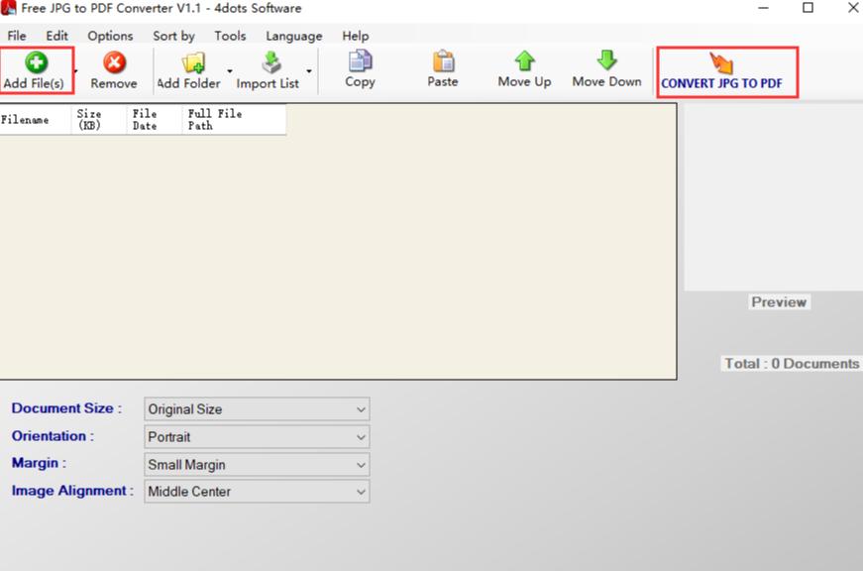Image resolution: width=863 pixels, height=571 pixels.
Task: Click the Image Alignment label
Action: pyautogui.click(x=72, y=490)
